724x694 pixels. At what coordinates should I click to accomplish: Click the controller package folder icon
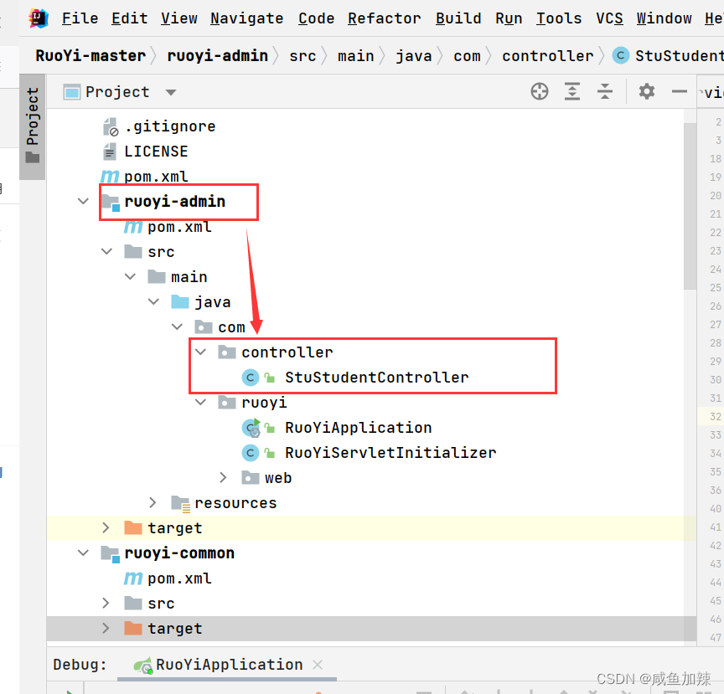(227, 352)
